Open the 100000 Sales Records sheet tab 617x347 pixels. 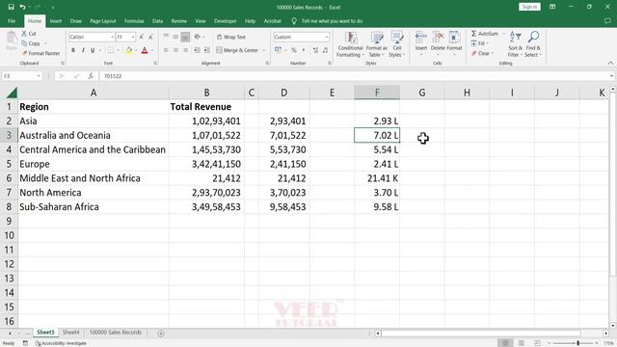(x=116, y=333)
